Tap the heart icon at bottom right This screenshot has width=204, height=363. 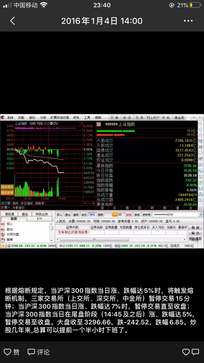pyautogui.click(x=186, y=352)
